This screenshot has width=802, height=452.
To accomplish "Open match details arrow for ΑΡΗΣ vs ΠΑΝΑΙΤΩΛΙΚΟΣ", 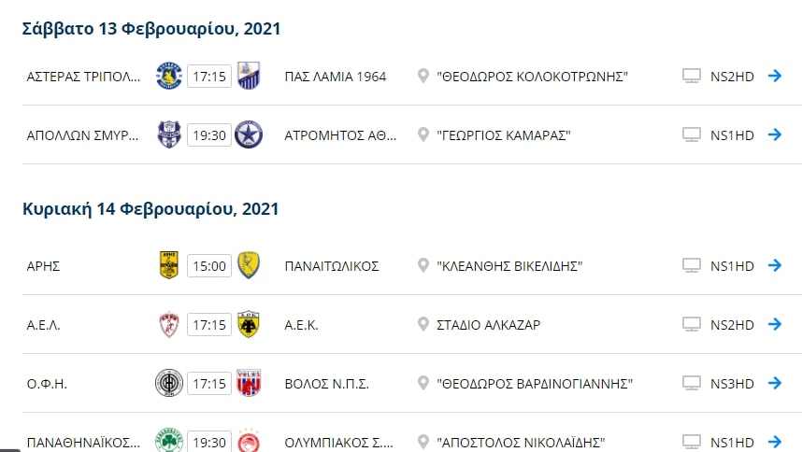I will 775,265.
